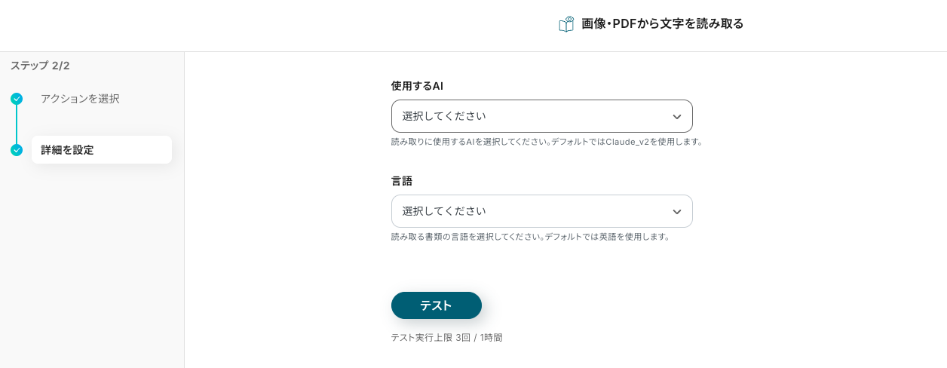The width and height of the screenshot is (947, 368).
Task: Click 選択してください placeholder in 言語
Action: coord(444,211)
